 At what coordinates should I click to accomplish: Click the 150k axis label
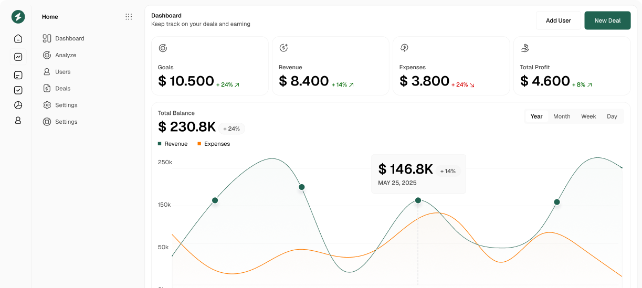[164, 205]
